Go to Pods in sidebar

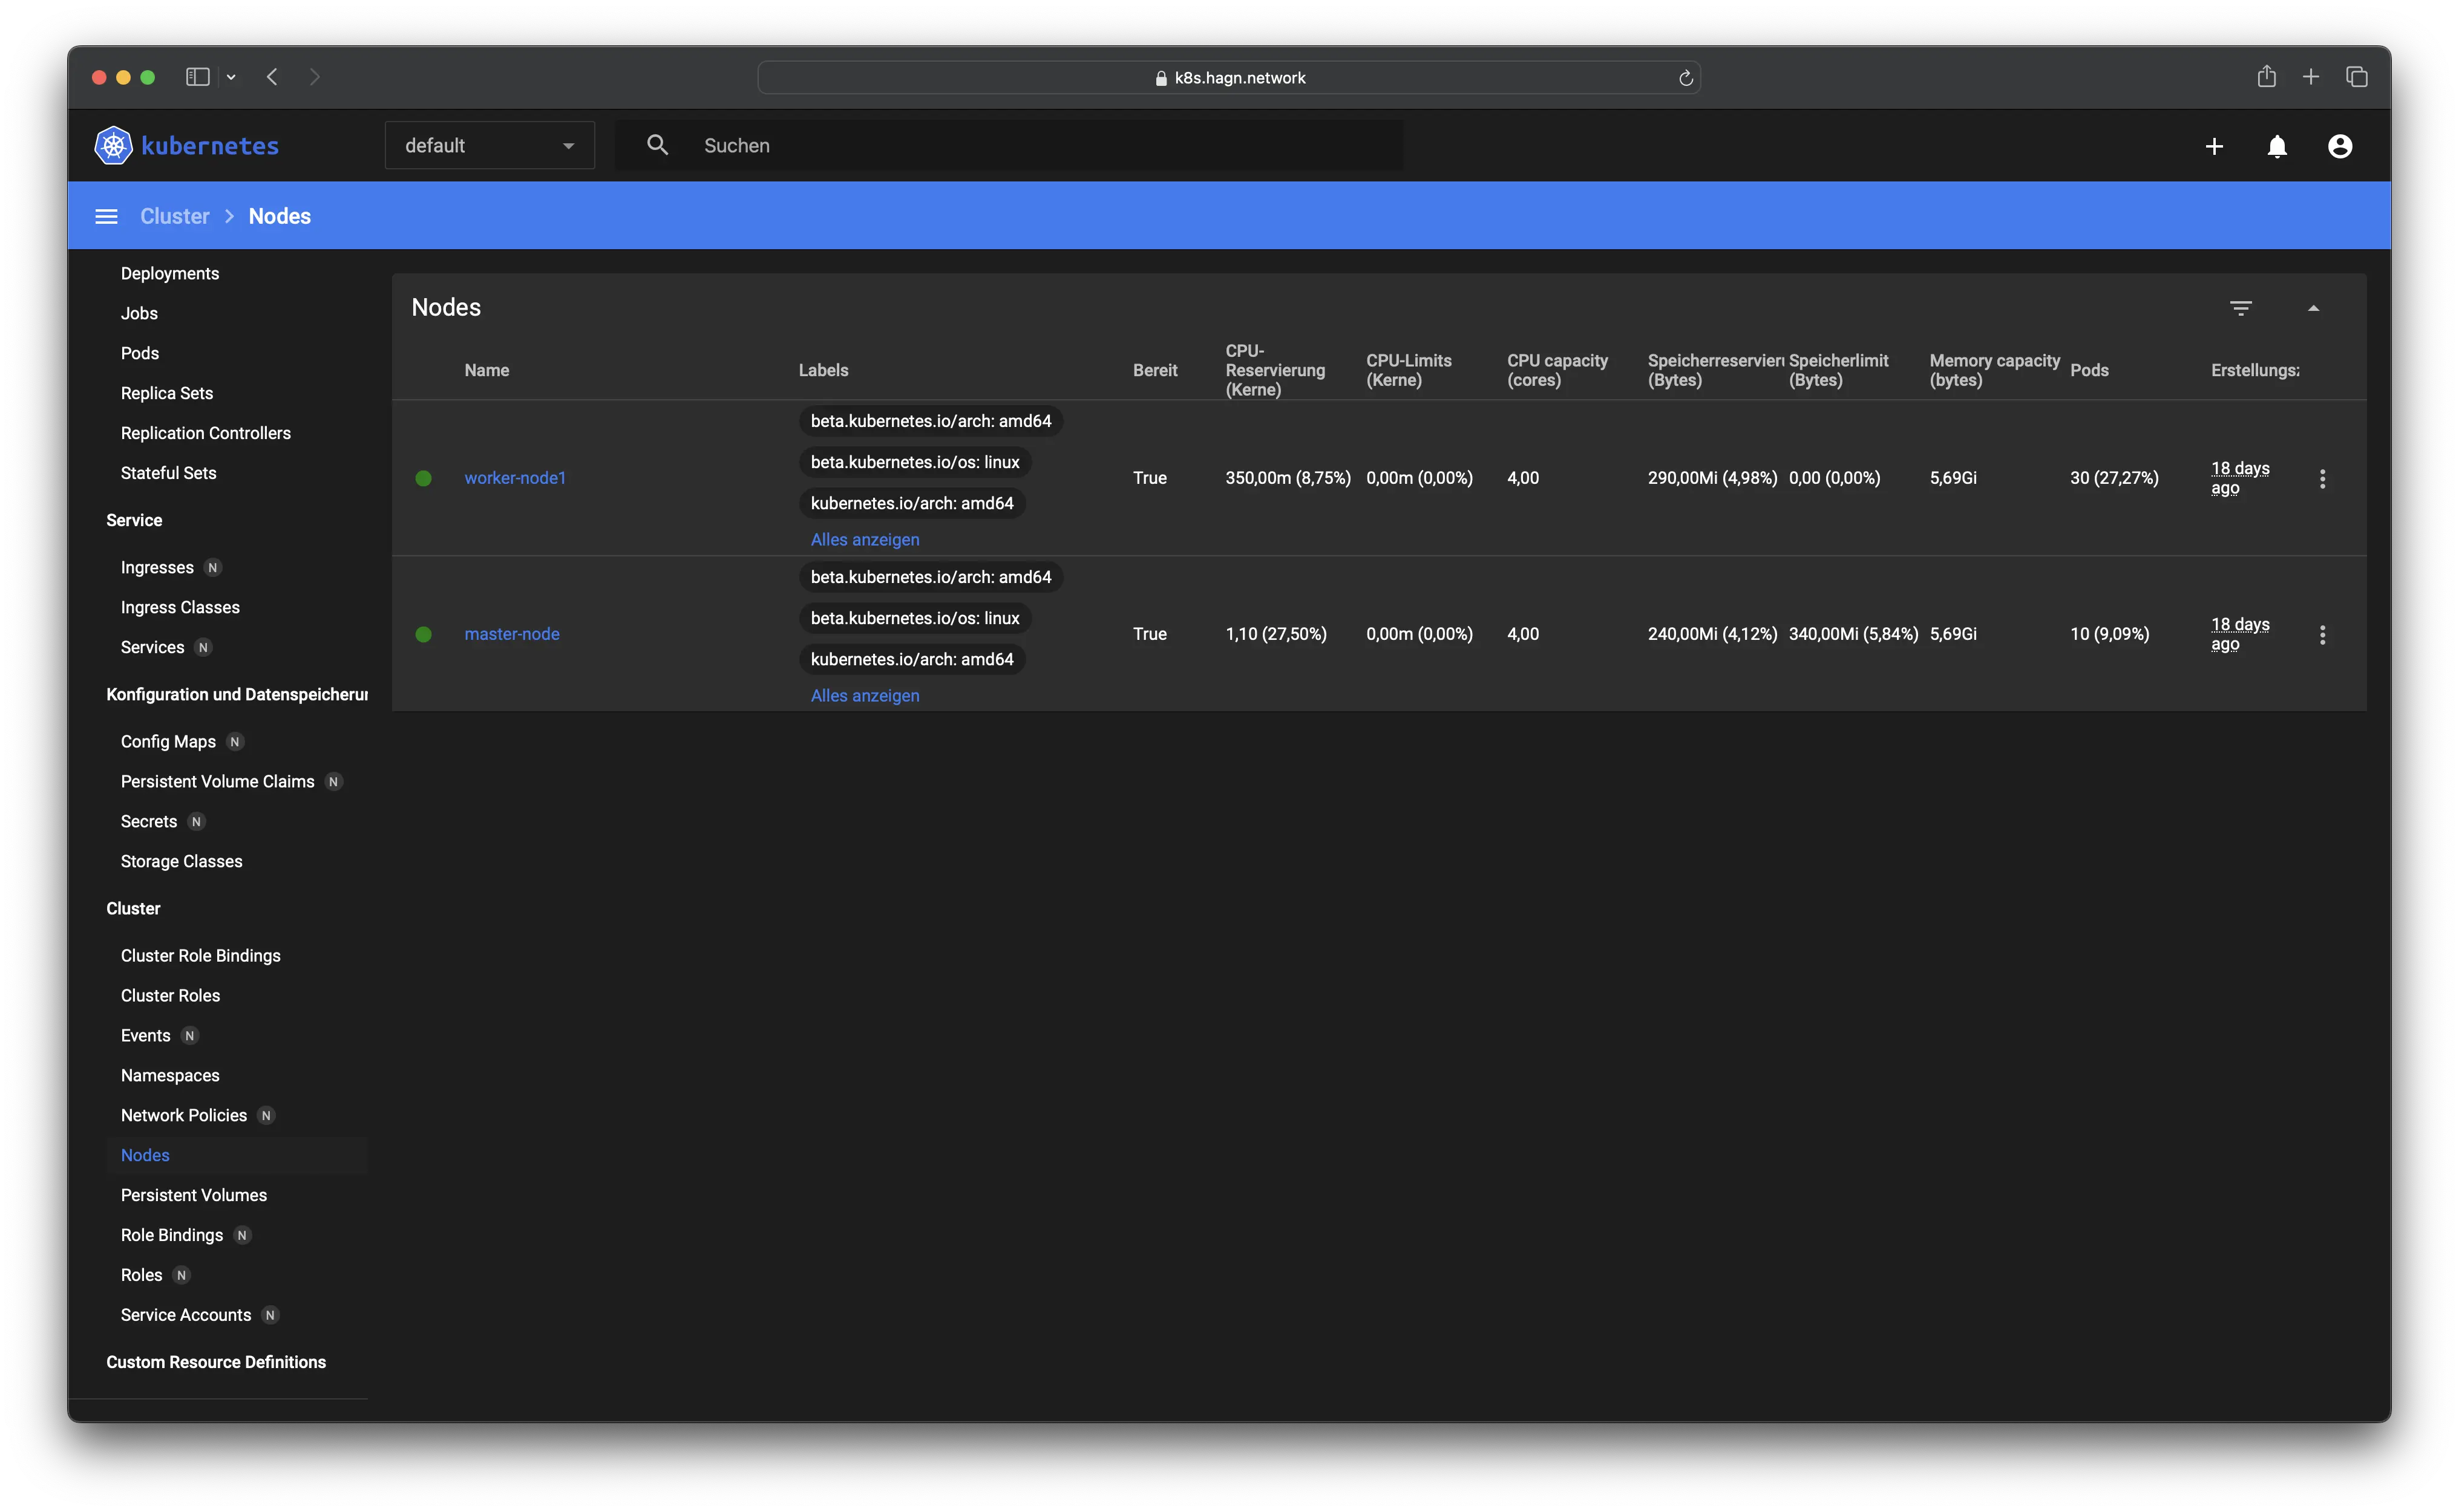pos(140,353)
